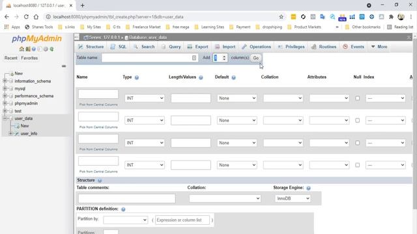Open the SQL tab
Image resolution: width=417 pixels, height=234 pixels.
point(119,47)
